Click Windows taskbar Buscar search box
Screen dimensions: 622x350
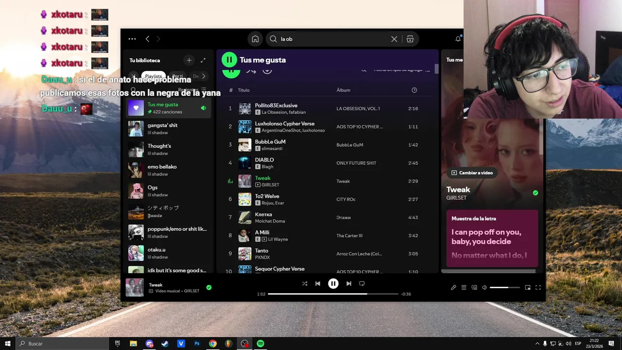tap(62, 344)
